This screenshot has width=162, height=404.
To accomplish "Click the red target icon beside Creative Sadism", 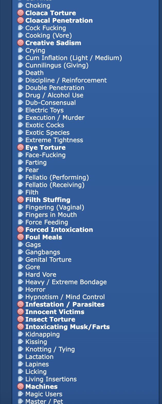I will 20,43.
